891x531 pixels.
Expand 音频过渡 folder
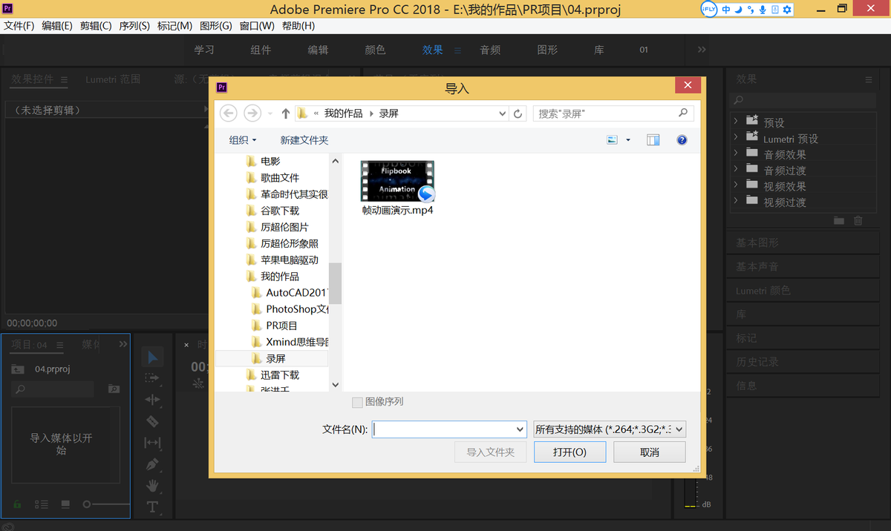(735, 169)
